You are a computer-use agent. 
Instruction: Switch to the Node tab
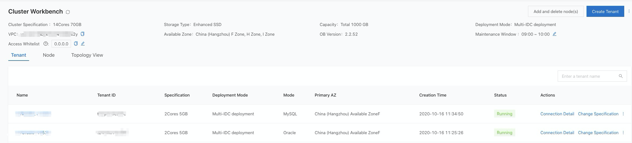(49, 55)
